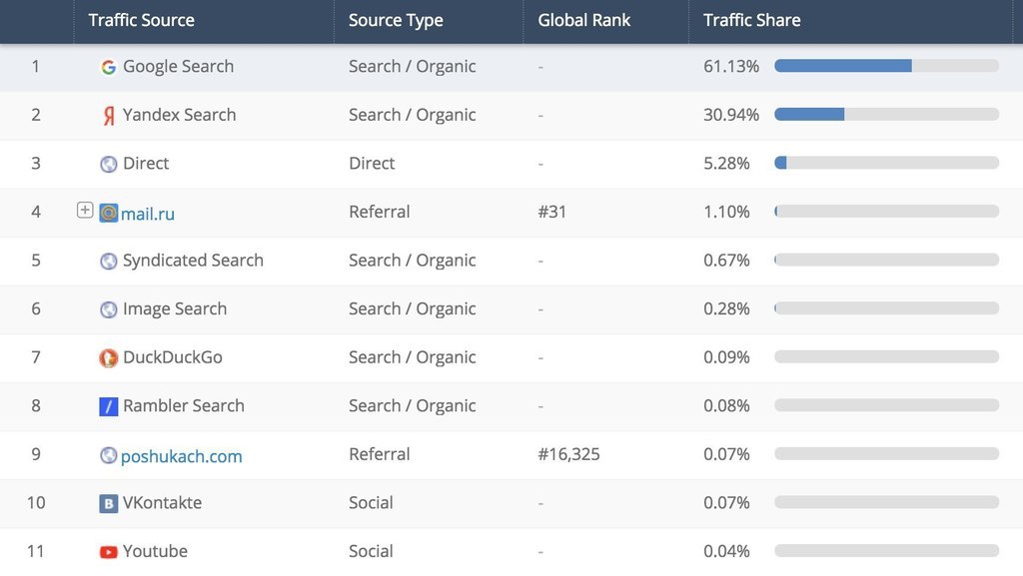The width and height of the screenshot is (1023, 576).
Task: Sort by Source Type column header
Action: [x=396, y=20]
